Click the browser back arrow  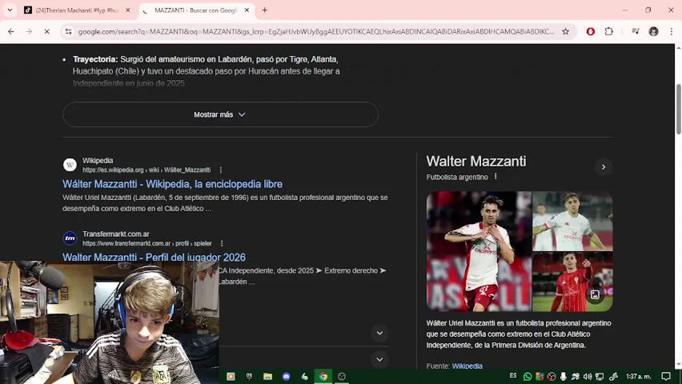11,31
